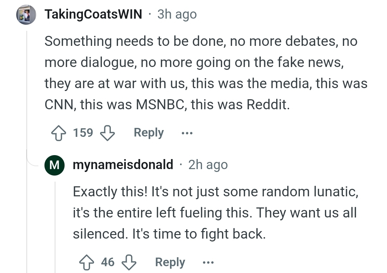Click the 46 vote score

(108, 262)
